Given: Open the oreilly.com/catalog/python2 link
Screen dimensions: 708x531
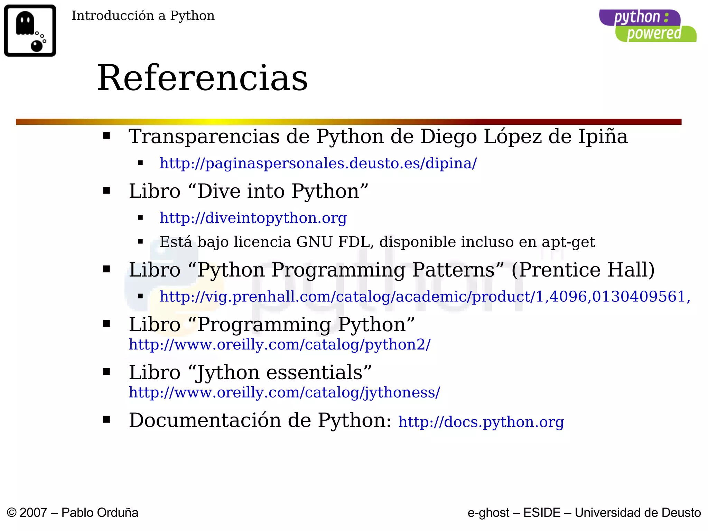Looking at the screenshot, I should pos(280,345).
